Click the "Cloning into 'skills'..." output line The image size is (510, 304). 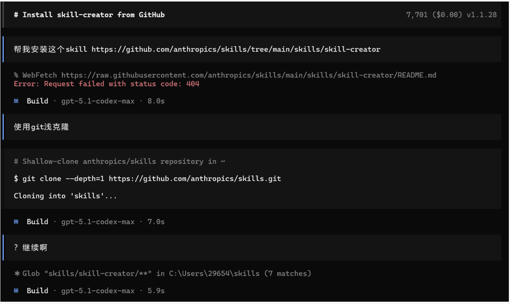click(65, 196)
